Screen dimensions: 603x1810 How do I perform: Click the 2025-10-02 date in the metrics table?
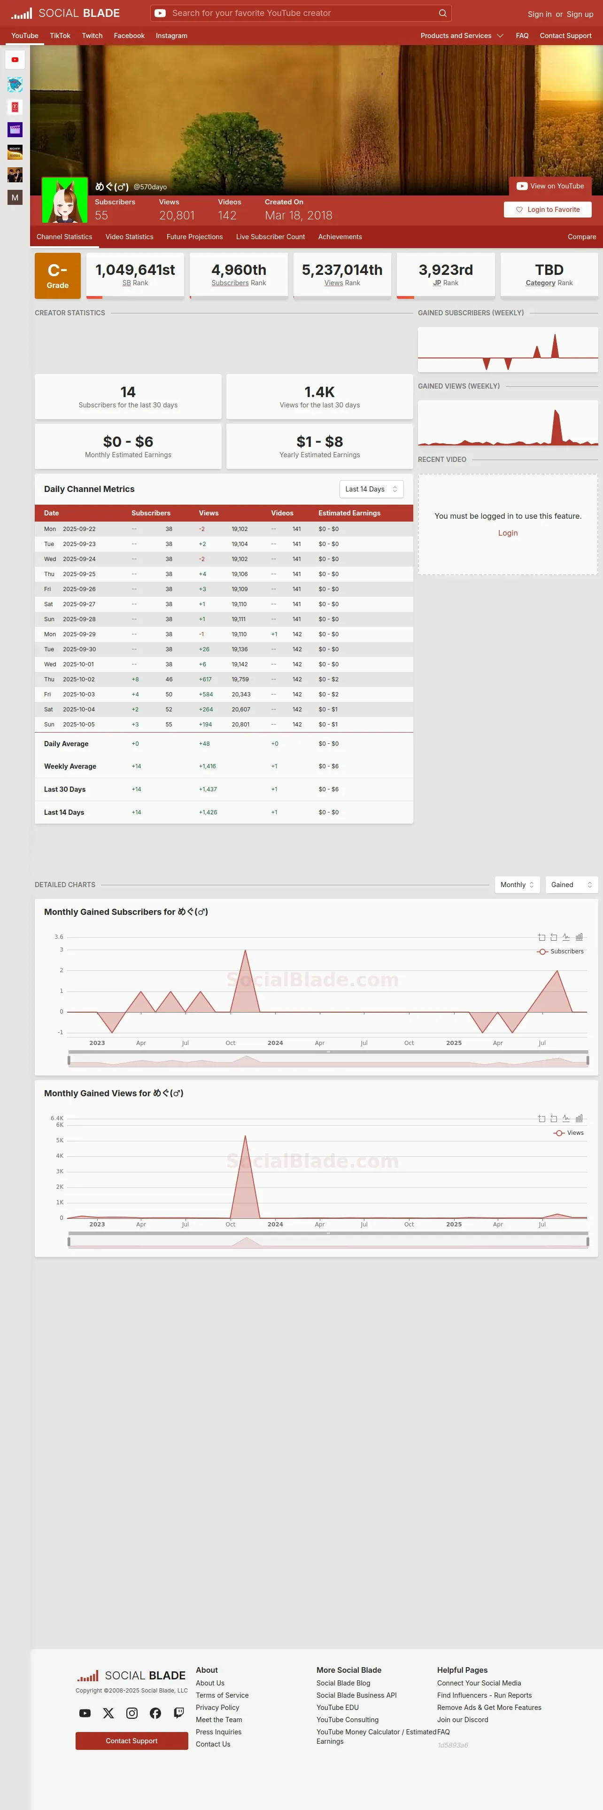pos(78,679)
